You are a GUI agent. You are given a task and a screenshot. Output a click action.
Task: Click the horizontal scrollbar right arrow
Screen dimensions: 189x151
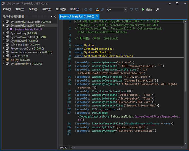pyautogui.click(x=181, y=148)
